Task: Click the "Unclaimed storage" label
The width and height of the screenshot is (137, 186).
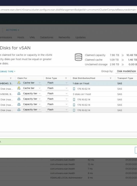Action: coord(96,64)
